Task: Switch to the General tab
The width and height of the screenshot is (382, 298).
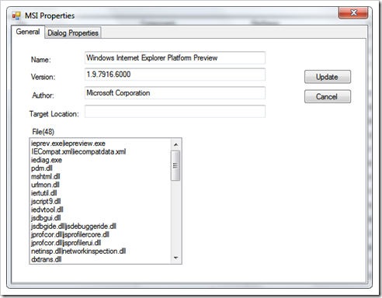Action: [x=28, y=32]
